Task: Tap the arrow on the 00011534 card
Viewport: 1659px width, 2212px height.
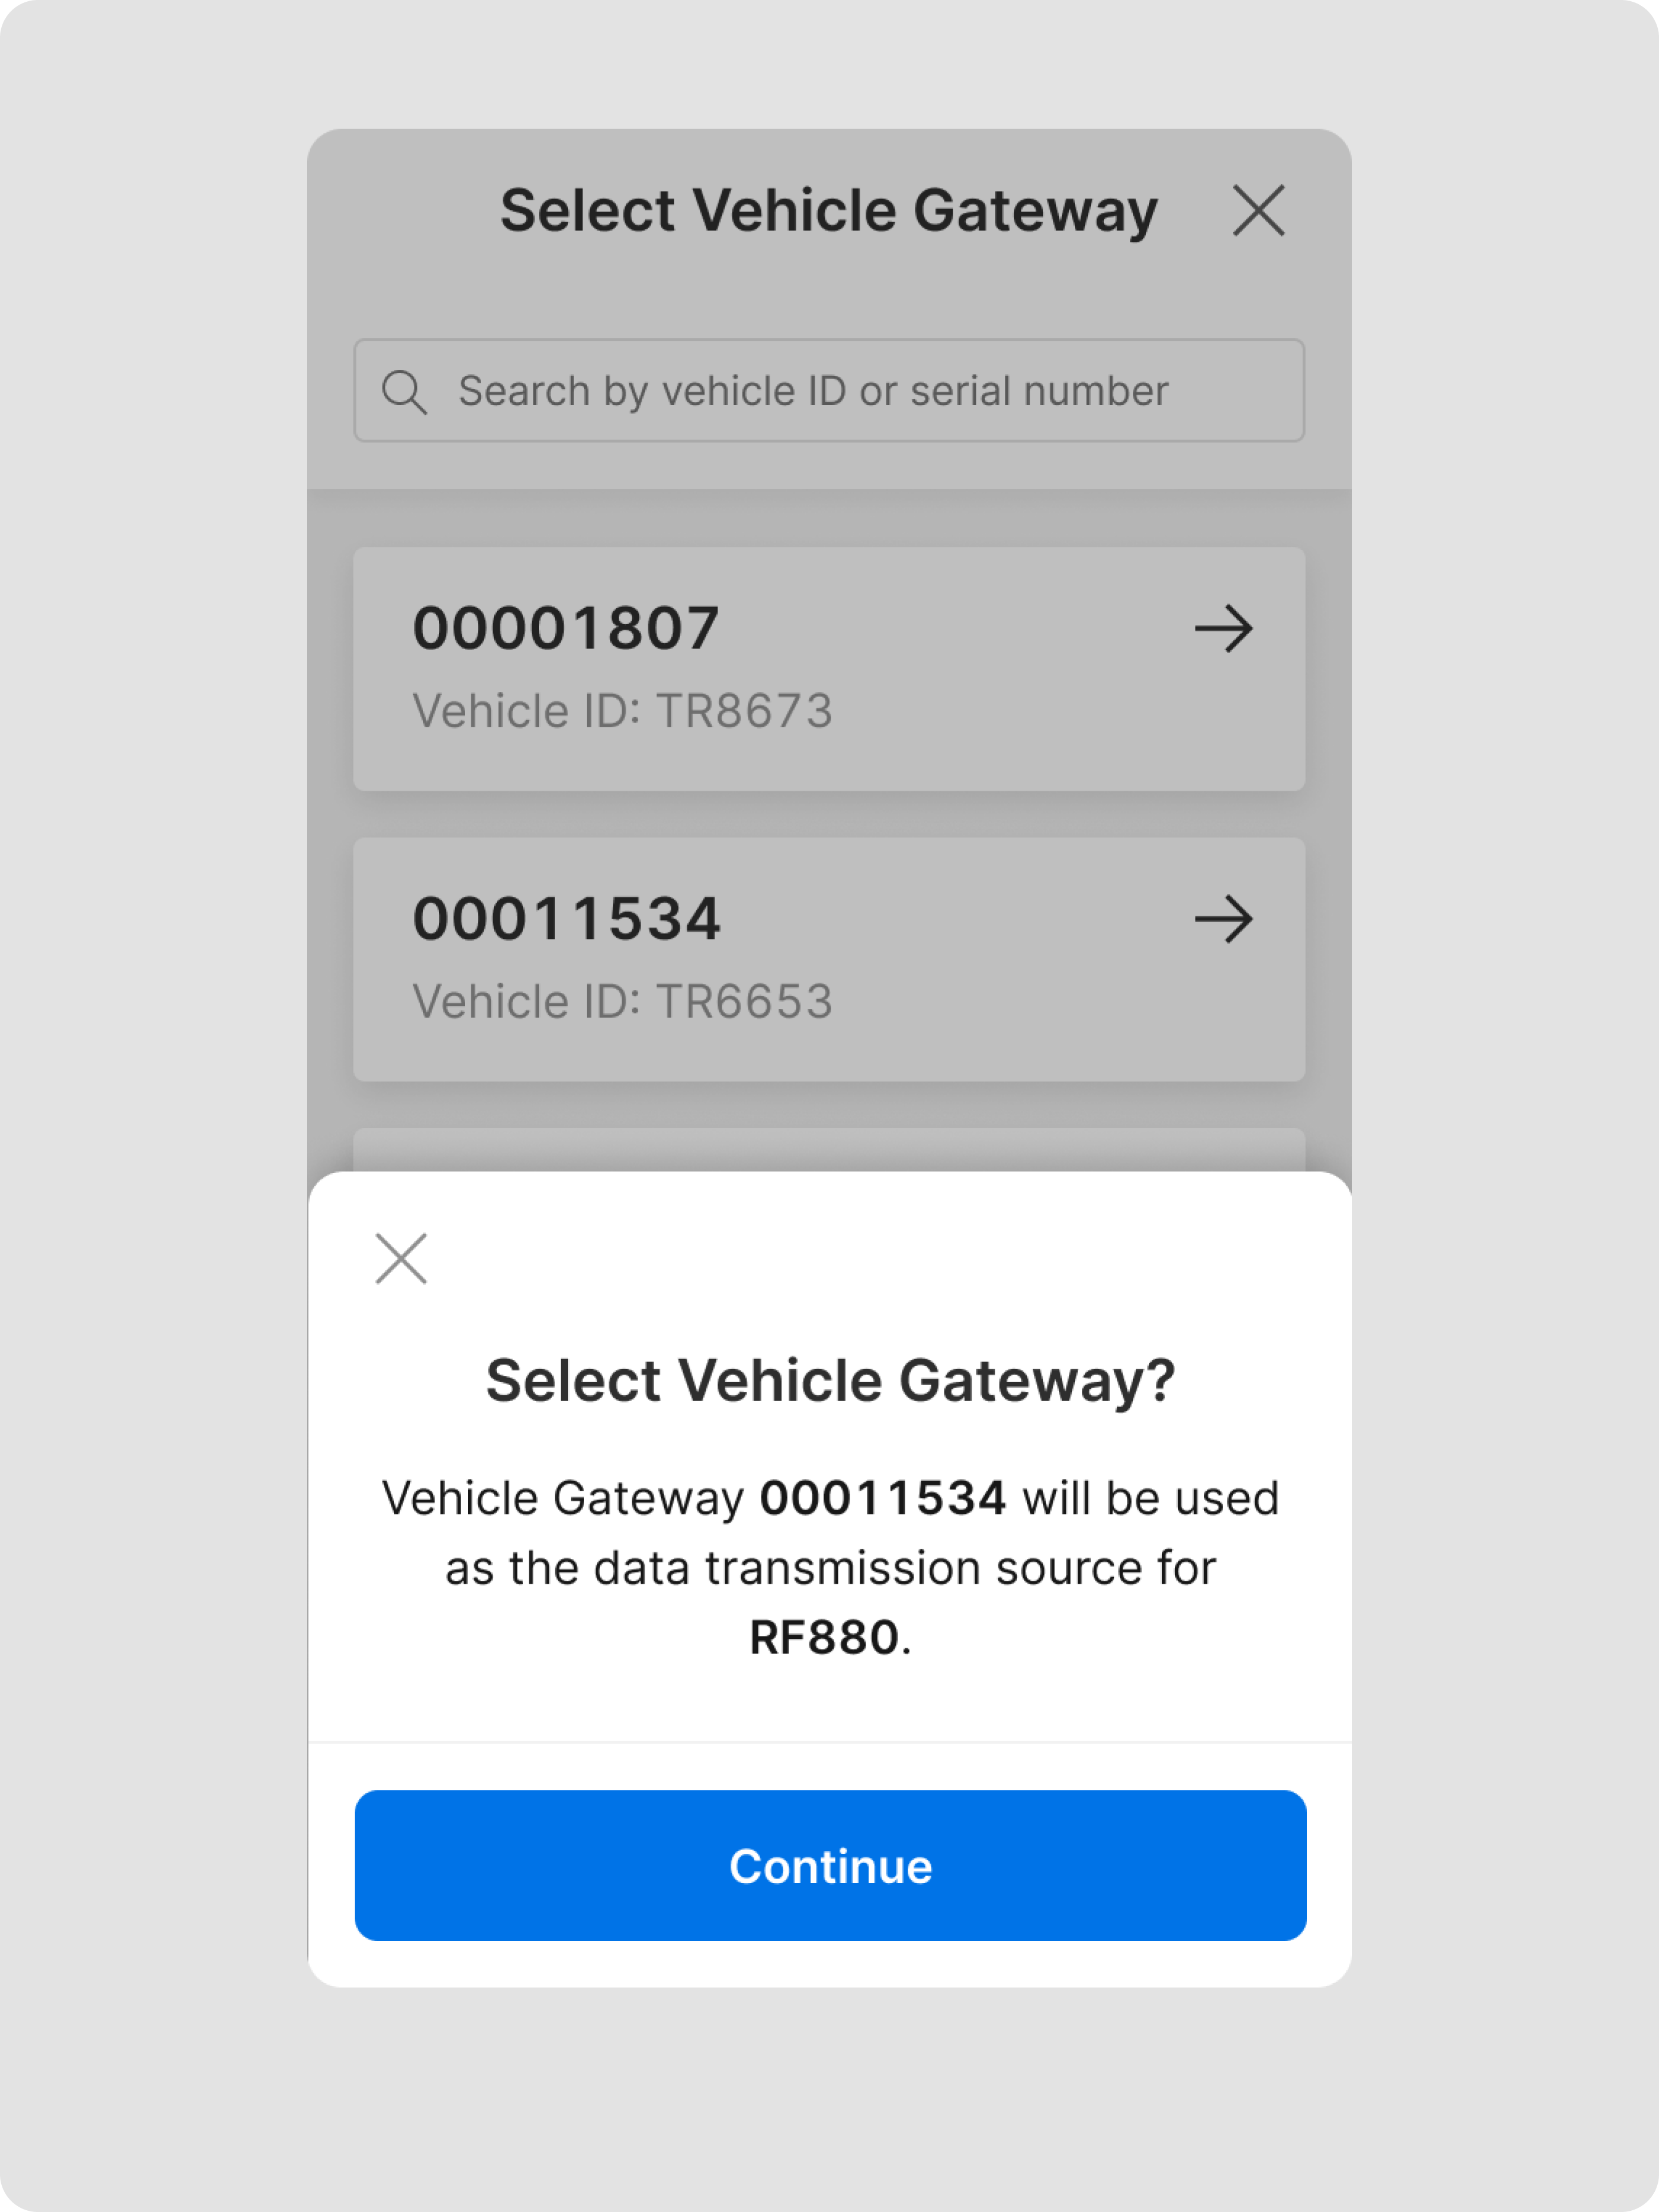Action: coord(1224,919)
